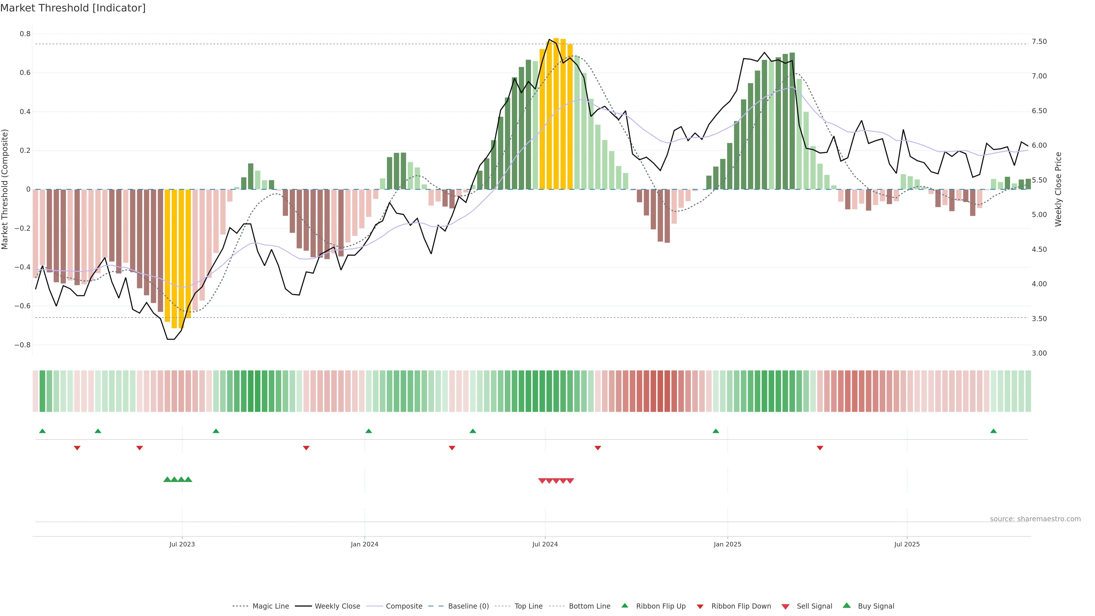
Task: Click the Jul 2024 x-axis label
Action: pyautogui.click(x=545, y=544)
